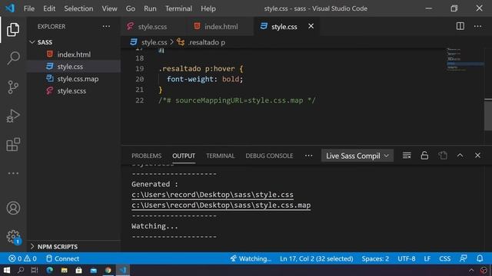
Task: Open the editor More Actions ellipsis
Action: tap(477, 26)
